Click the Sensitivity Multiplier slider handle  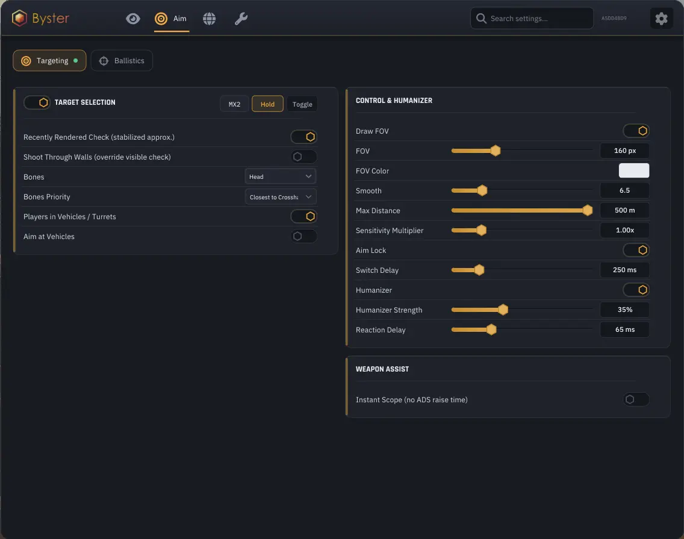[x=481, y=230]
